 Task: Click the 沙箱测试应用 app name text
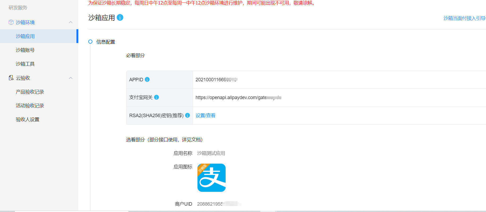(211, 153)
